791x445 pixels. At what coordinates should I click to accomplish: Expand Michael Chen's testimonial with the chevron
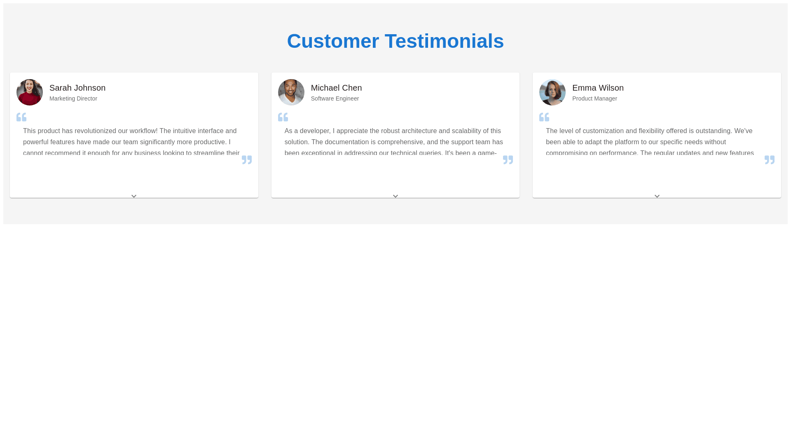[395, 196]
